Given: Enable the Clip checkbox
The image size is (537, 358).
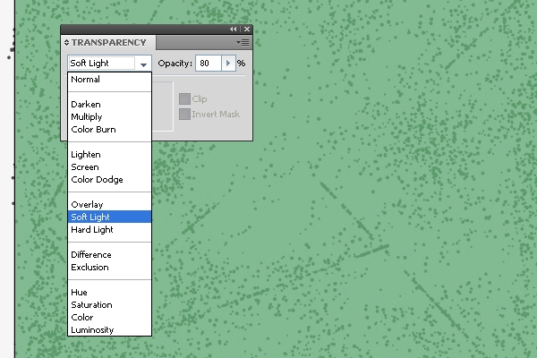Looking at the screenshot, I should tap(184, 99).
